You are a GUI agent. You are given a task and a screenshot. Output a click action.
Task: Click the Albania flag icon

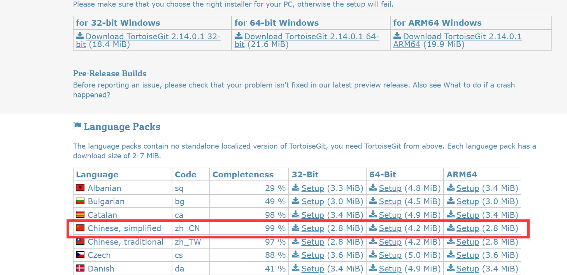coord(80,188)
